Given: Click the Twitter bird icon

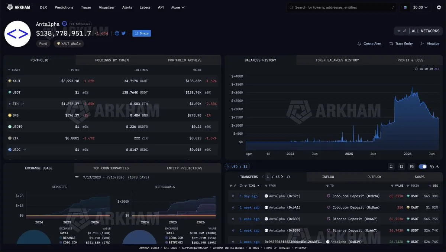Looking at the screenshot, I should click(x=123, y=33).
